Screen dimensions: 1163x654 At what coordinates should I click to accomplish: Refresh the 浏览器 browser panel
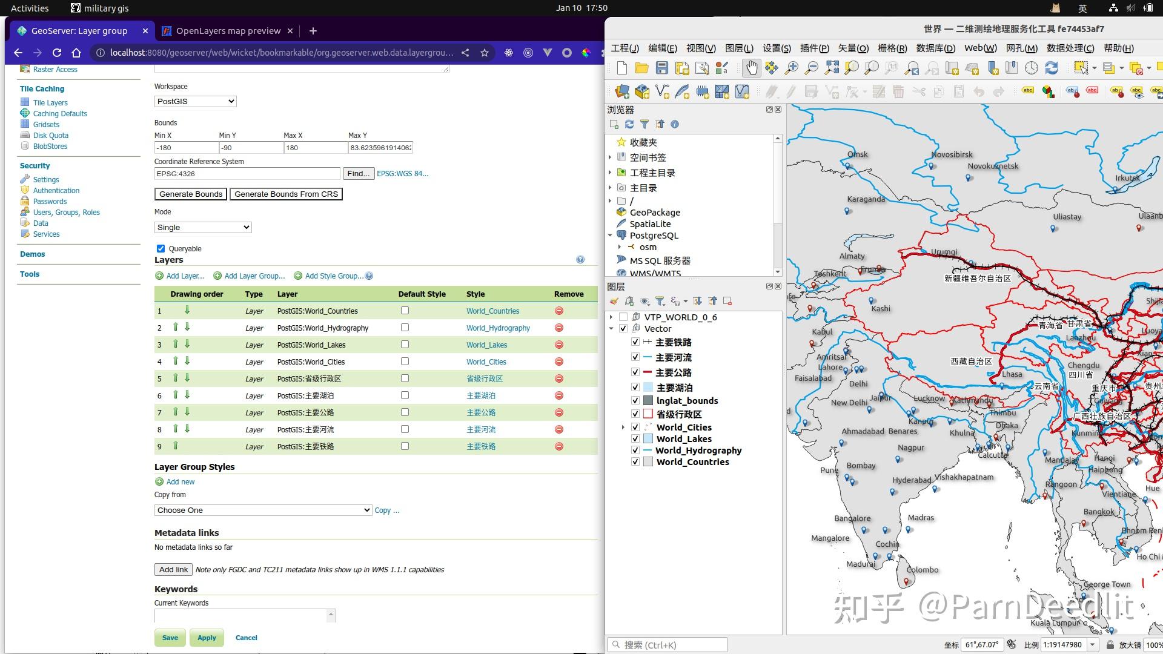[629, 124]
